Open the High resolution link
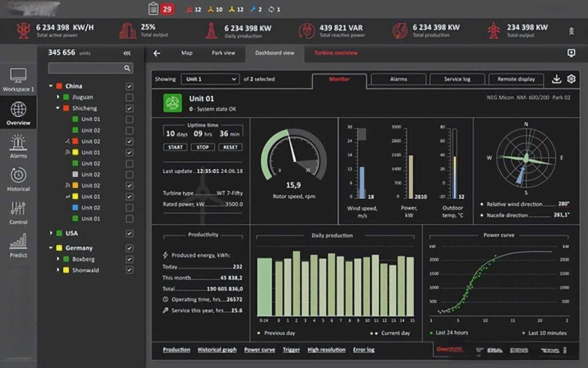The height and width of the screenshot is (368, 588). point(326,350)
